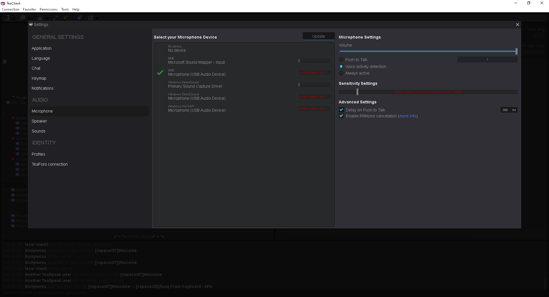Open the away status dropdown arrow
This screenshot has height=297, width=549.
coord(47,18)
